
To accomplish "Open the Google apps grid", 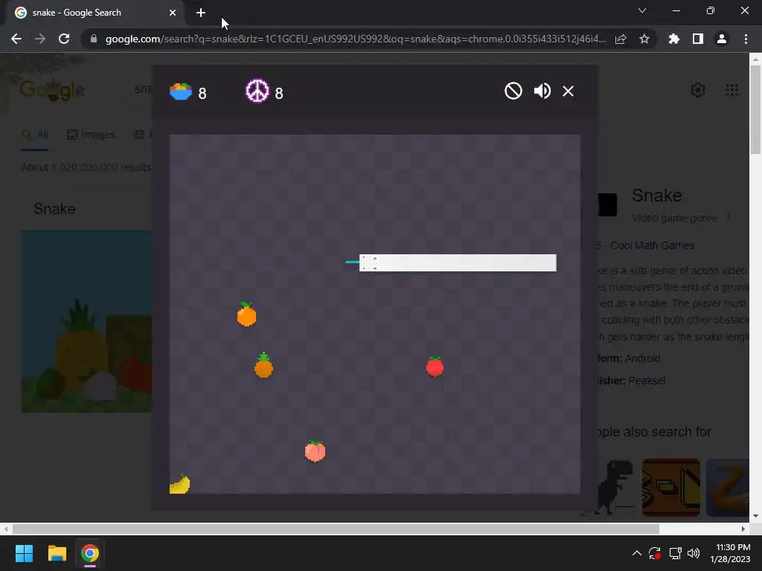I will tap(732, 90).
